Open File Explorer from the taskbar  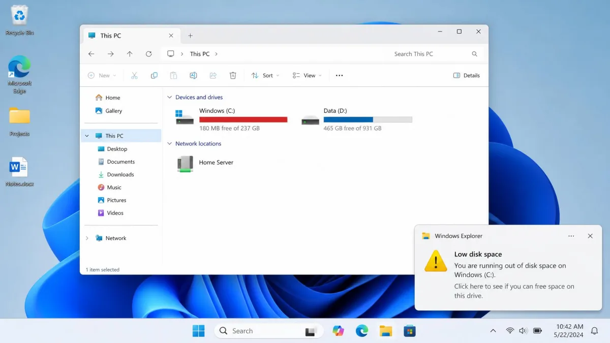click(386, 331)
